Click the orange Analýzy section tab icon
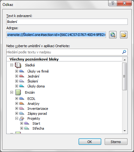This screenshot has height=152, width=134. [22, 103]
